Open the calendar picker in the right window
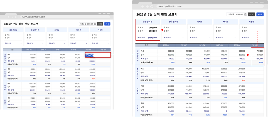 pos(245,14)
